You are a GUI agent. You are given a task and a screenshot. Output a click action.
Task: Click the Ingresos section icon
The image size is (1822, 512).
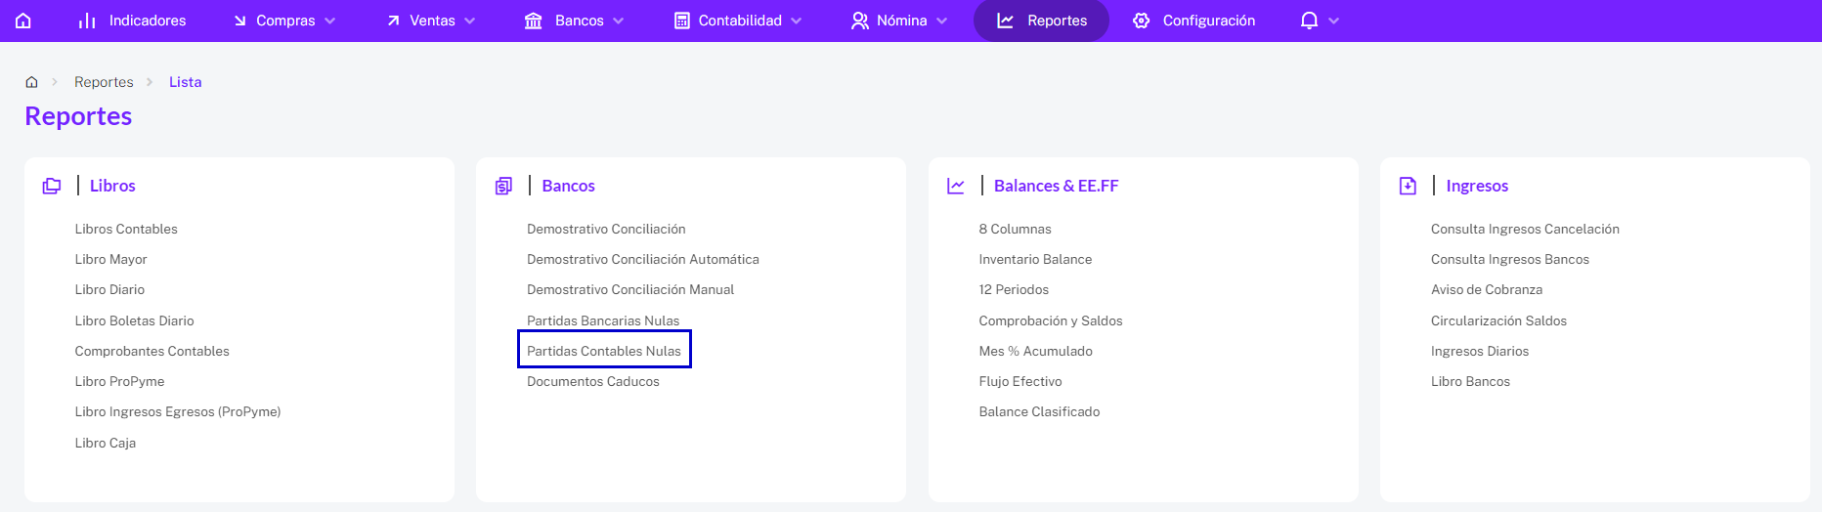1408,186
